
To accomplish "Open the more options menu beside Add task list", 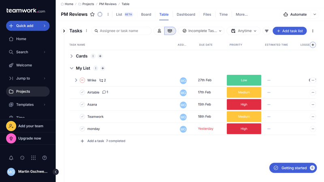I will [x=313, y=31].
